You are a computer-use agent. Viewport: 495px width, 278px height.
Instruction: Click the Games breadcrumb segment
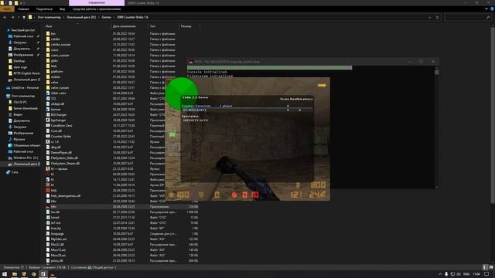107,17
